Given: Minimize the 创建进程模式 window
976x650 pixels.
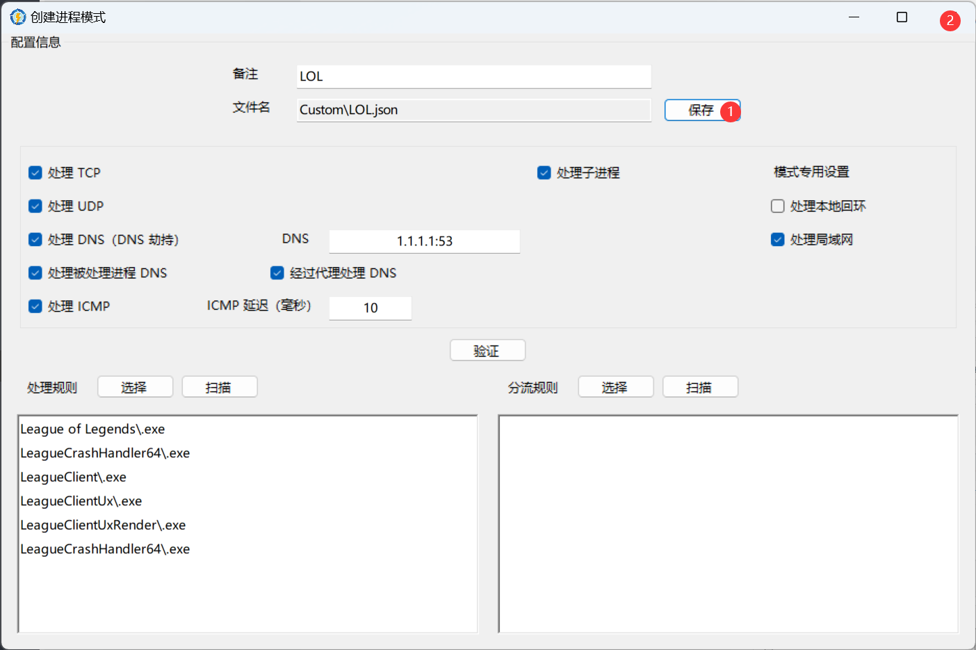Looking at the screenshot, I should coord(854,17).
